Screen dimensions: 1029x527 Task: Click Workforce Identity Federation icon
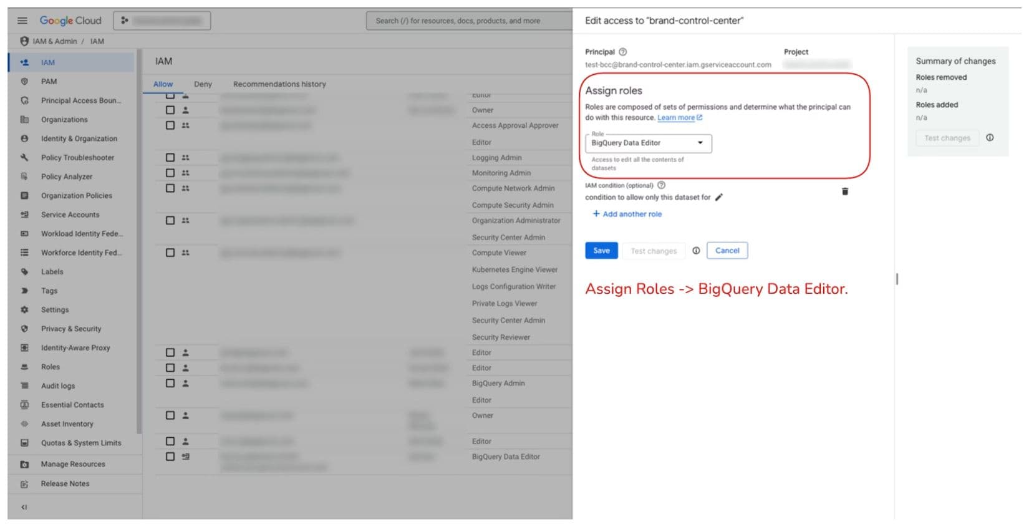coord(24,253)
